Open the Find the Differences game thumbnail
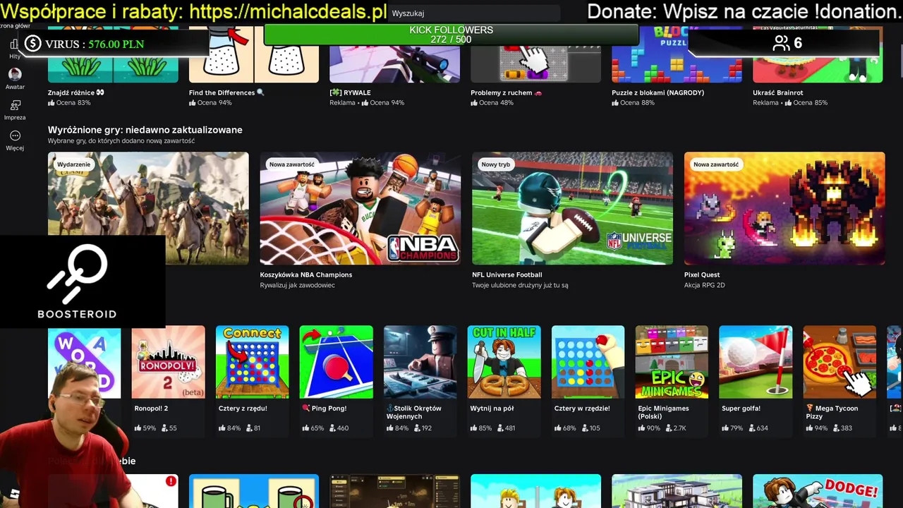903x508 pixels. click(x=254, y=55)
